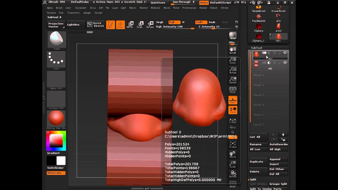Image resolution: width=338 pixels, height=190 pixels.
Task: Toggle the Floor grid button
Action: tap(233, 100)
